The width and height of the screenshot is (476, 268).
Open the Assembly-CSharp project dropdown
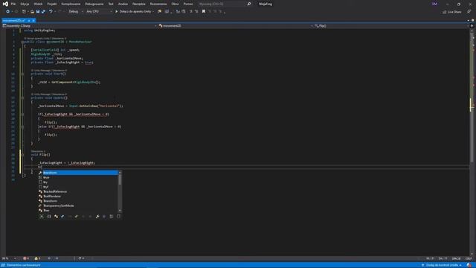(80, 26)
